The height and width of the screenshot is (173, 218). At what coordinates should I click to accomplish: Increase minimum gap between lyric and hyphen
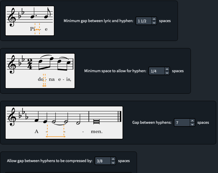pos(154,19)
